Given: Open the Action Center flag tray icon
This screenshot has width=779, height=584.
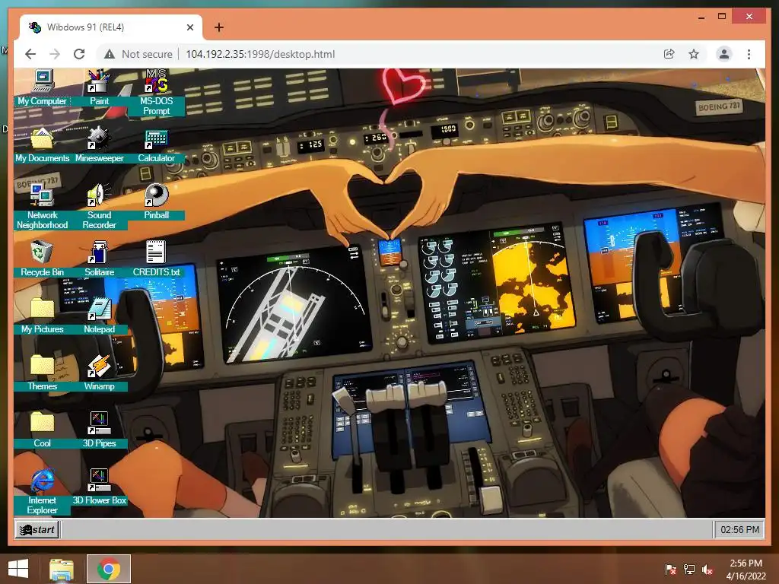Looking at the screenshot, I should coord(671,570).
